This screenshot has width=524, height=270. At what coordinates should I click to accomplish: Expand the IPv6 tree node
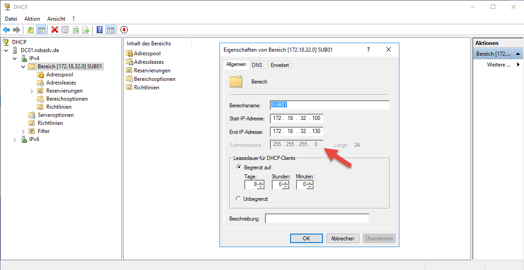[x=15, y=140]
